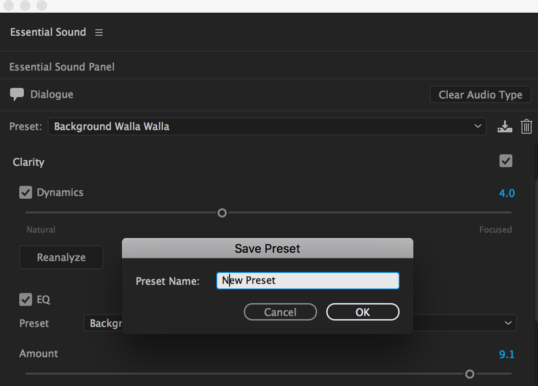Select the Essential Sound panel tab
The width and height of the screenshot is (538, 386).
[48, 33]
